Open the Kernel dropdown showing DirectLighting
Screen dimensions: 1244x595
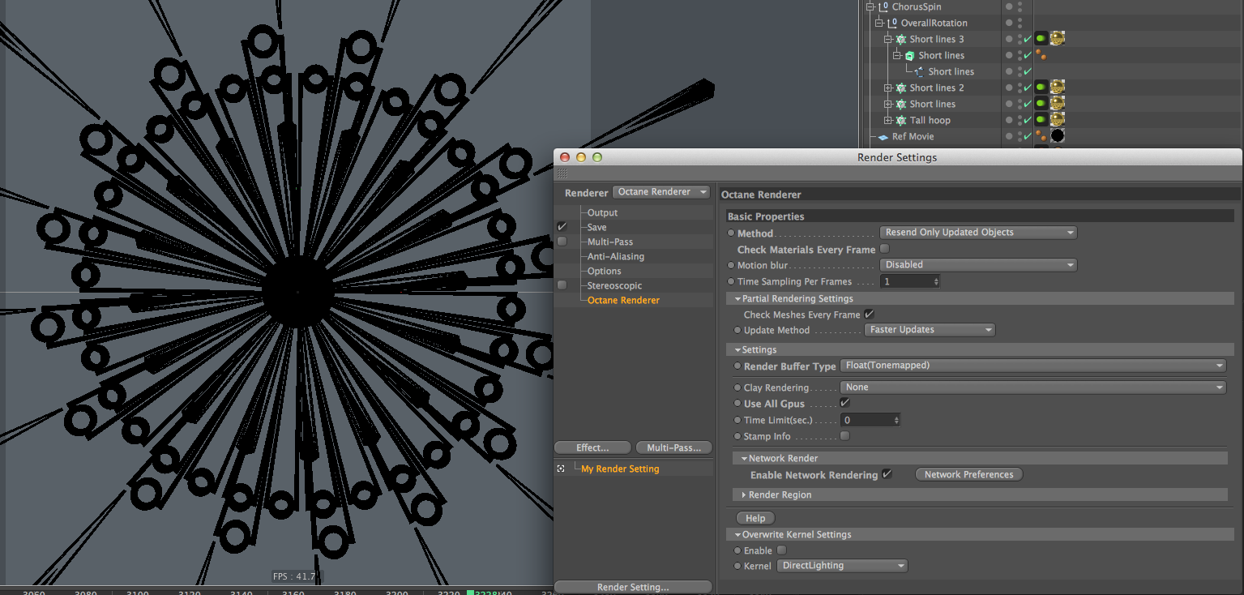pyautogui.click(x=842, y=566)
